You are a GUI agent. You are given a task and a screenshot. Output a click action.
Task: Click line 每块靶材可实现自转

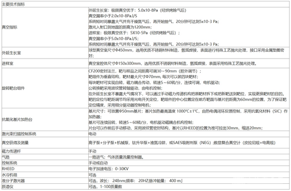[x=154, y=83]
